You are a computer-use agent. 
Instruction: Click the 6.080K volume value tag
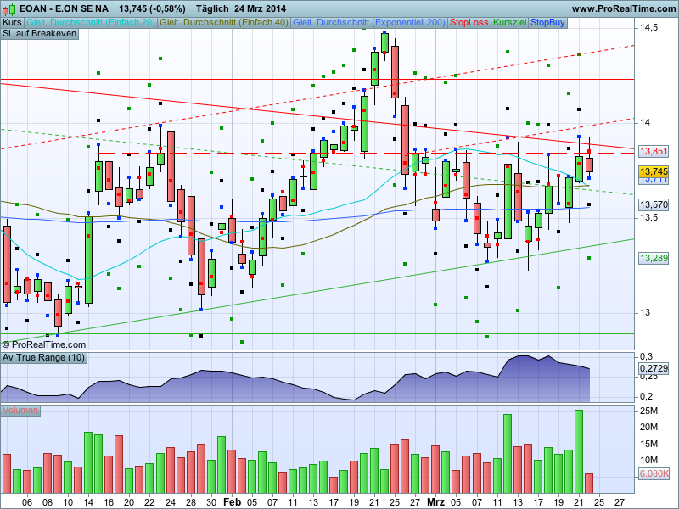[654, 473]
